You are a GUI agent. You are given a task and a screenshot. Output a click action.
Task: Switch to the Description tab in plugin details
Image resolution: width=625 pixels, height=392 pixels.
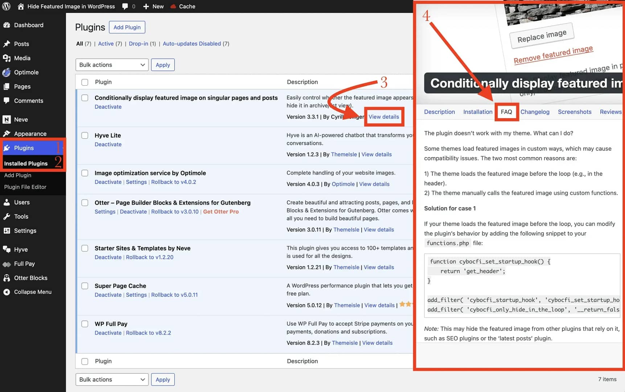439,112
